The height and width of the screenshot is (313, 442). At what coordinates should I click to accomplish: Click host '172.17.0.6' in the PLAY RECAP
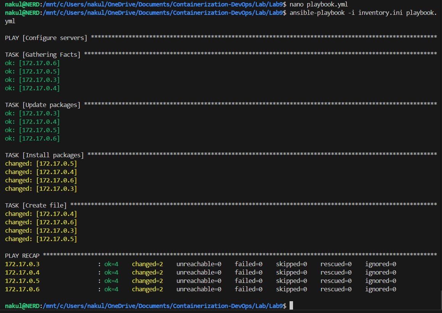(x=22, y=289)
